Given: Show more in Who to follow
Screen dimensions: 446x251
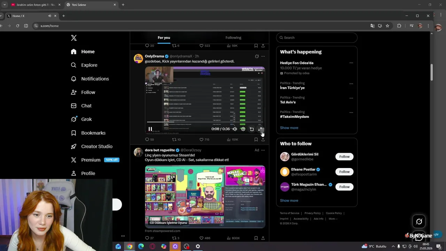Looking at the screenshot, I should coord(289,200).
